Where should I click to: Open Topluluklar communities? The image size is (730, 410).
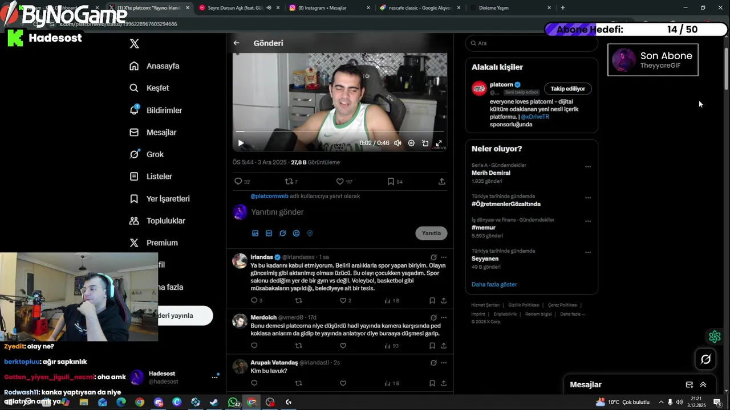pyautogui.click(x=157, y=221)
